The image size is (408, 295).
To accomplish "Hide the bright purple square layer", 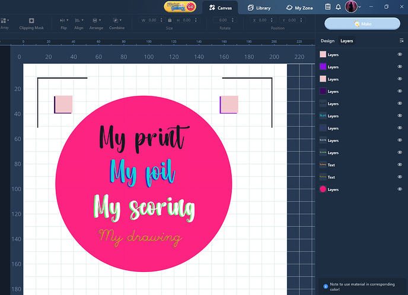I will pos(400,67).
